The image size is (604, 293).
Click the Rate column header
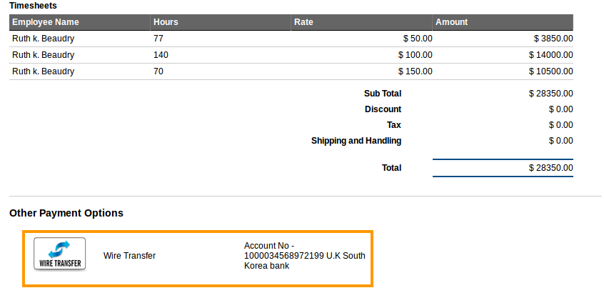tap(303, 22)
